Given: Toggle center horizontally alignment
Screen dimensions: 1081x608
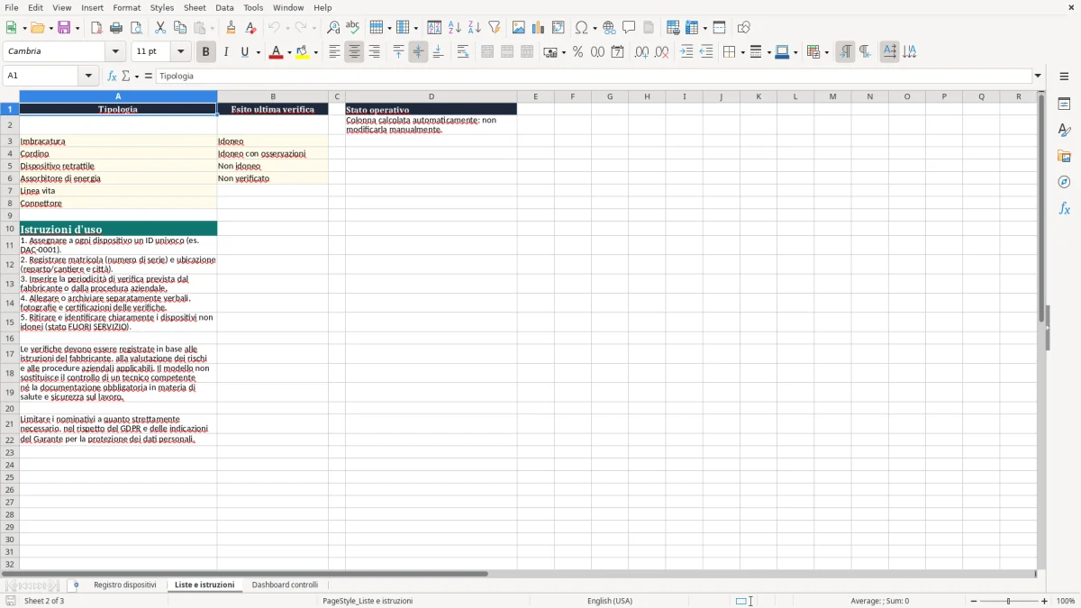Looking at the screenshot, I should 354,52.
